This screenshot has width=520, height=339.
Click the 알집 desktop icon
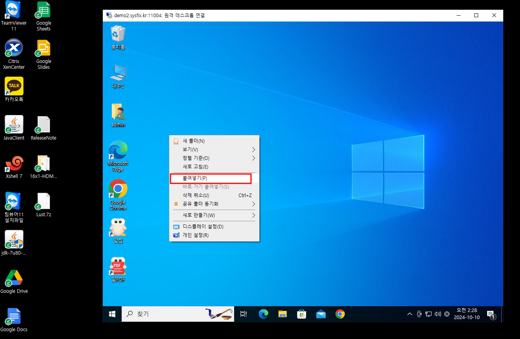tap(118, 228)
